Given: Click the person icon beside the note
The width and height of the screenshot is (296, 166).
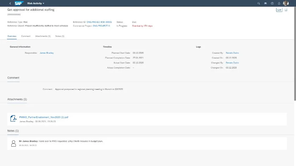Looking at the screenshot, I should [x=13, y=143].
